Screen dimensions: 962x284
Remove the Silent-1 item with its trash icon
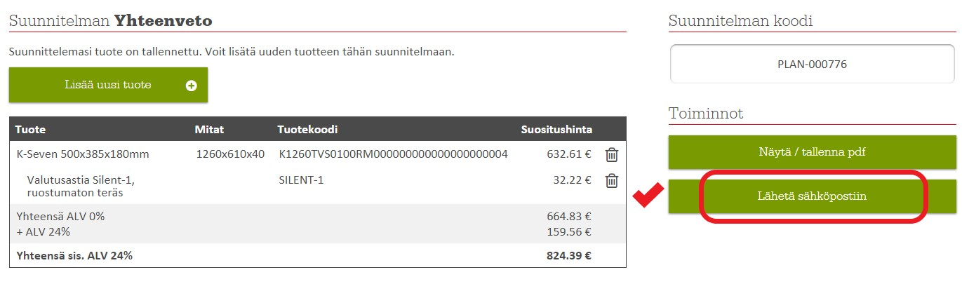click(x=611, y=180)
